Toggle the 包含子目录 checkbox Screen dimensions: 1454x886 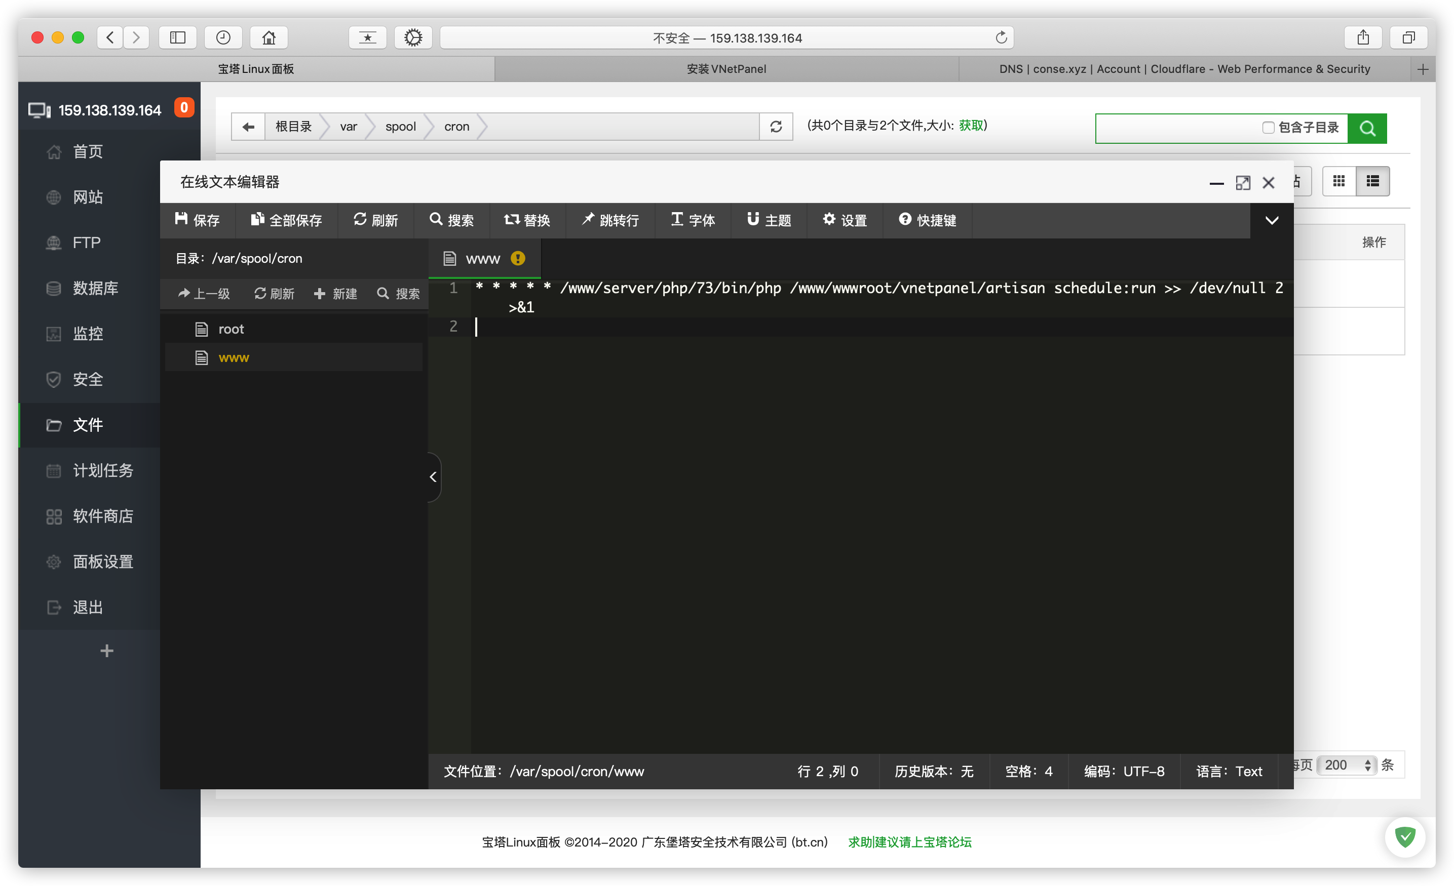(x=1268, y=128)
